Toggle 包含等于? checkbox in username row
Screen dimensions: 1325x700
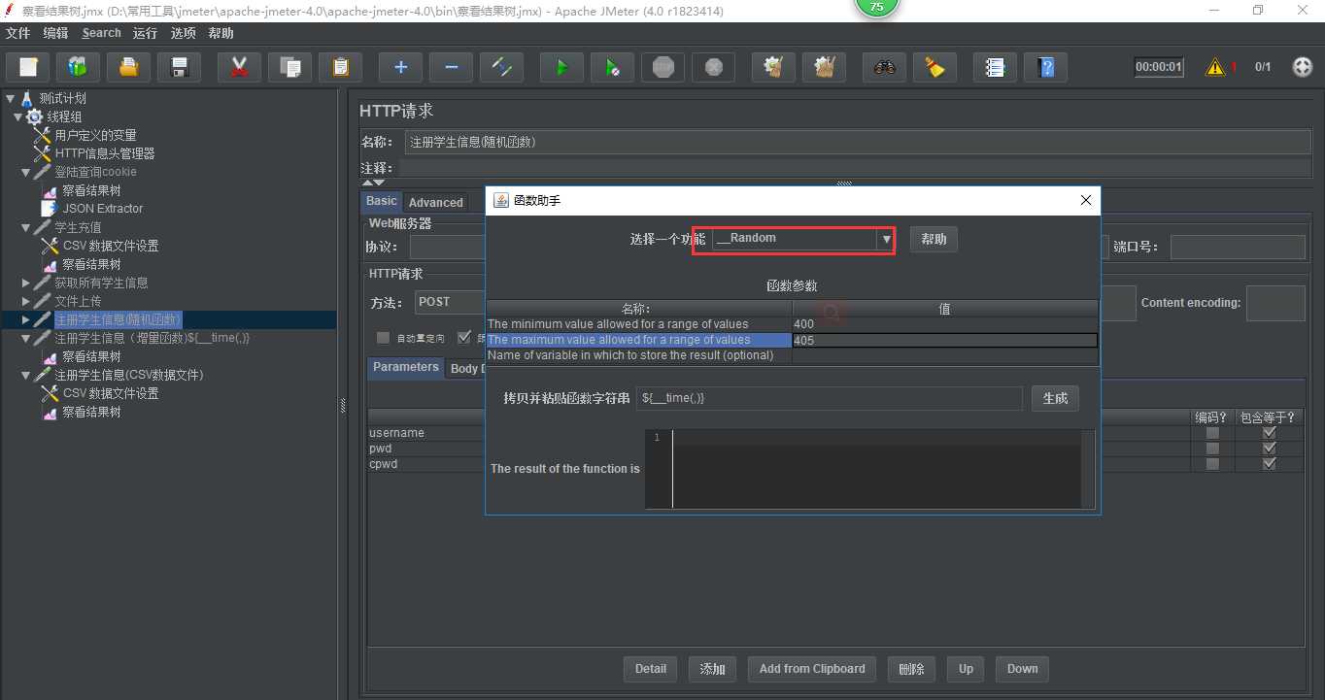1269,433
